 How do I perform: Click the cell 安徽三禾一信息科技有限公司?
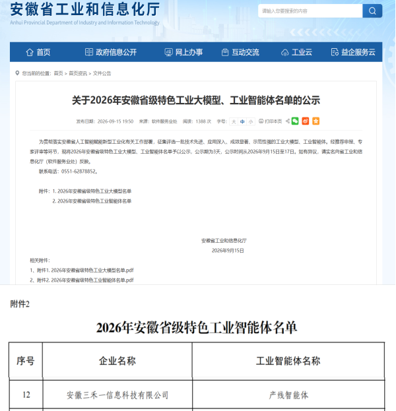point(117,395)
